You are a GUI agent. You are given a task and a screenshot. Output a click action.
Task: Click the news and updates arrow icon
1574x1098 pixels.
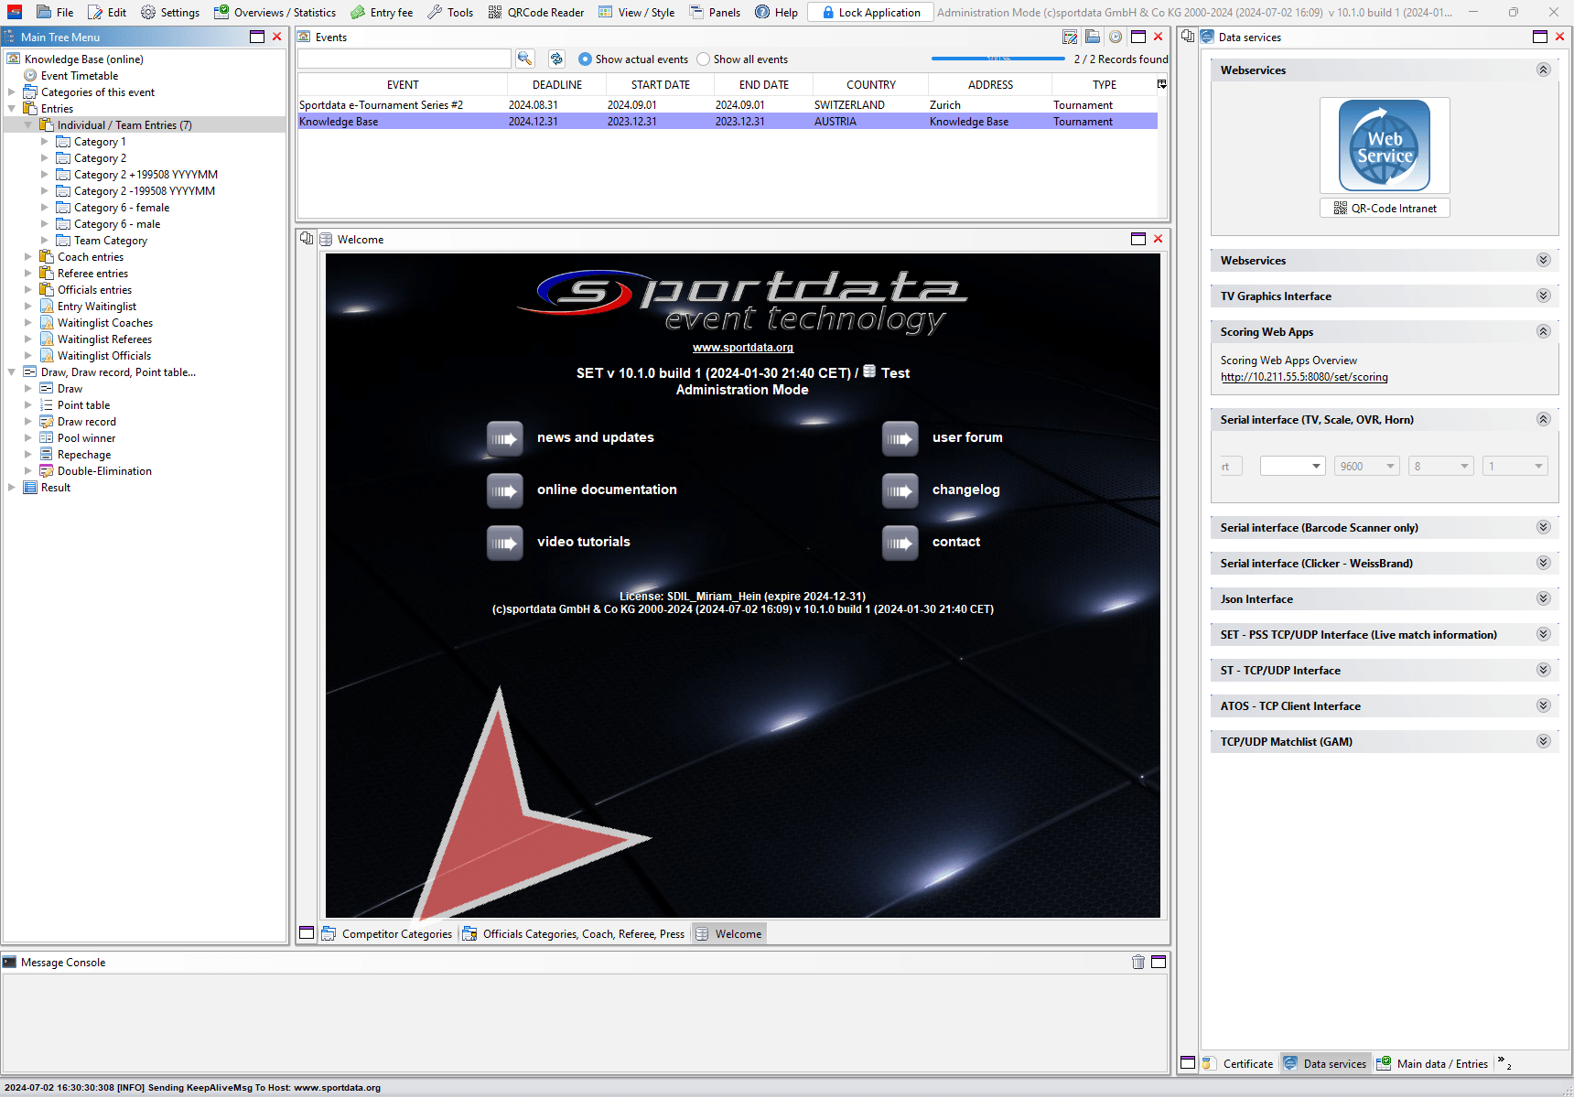coord(504,438)
